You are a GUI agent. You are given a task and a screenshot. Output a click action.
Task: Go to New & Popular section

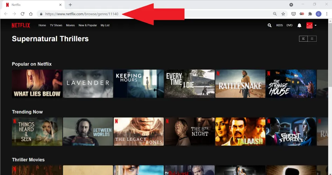88,26
